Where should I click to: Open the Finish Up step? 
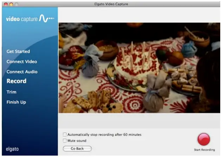point(16,102)
